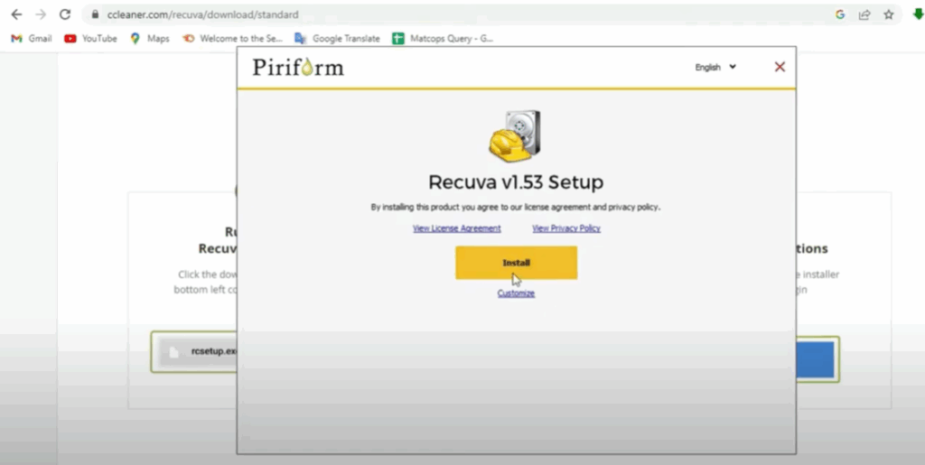Open the Google Translate bookmark
This screenshot has height=465, width=925.
tap(338, 38)
